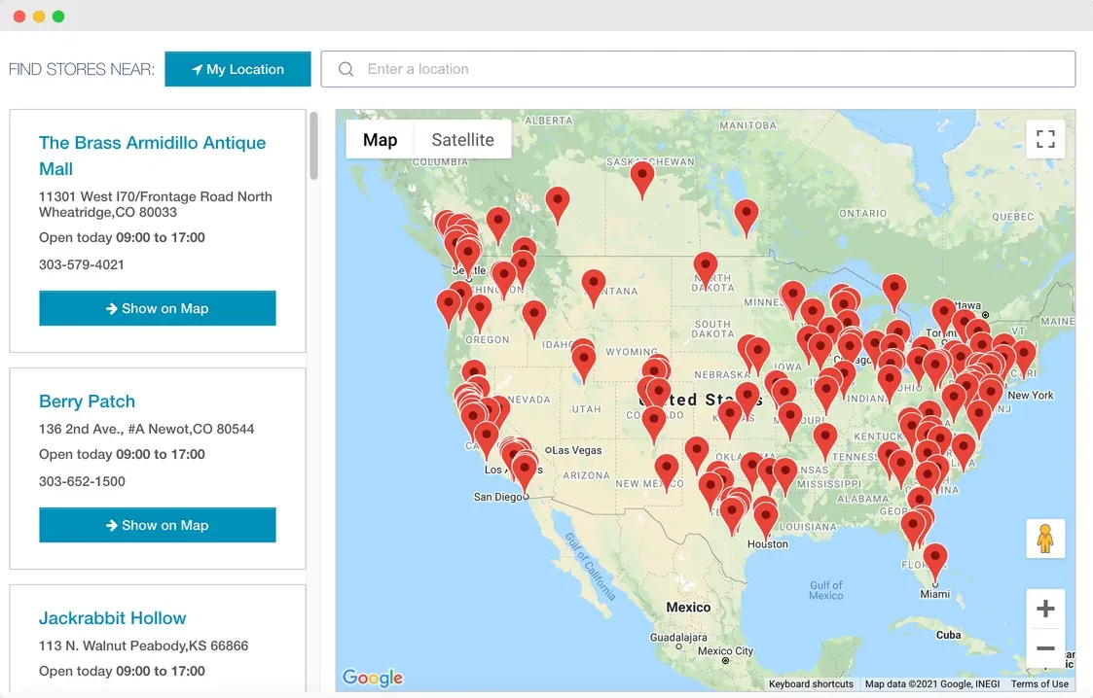1093x698 pixels.
Task: Zoom out using the minus icon
Action: pos(1045,647)
